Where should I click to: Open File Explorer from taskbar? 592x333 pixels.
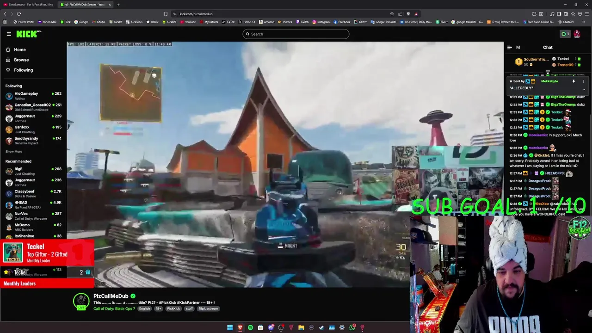301,327
